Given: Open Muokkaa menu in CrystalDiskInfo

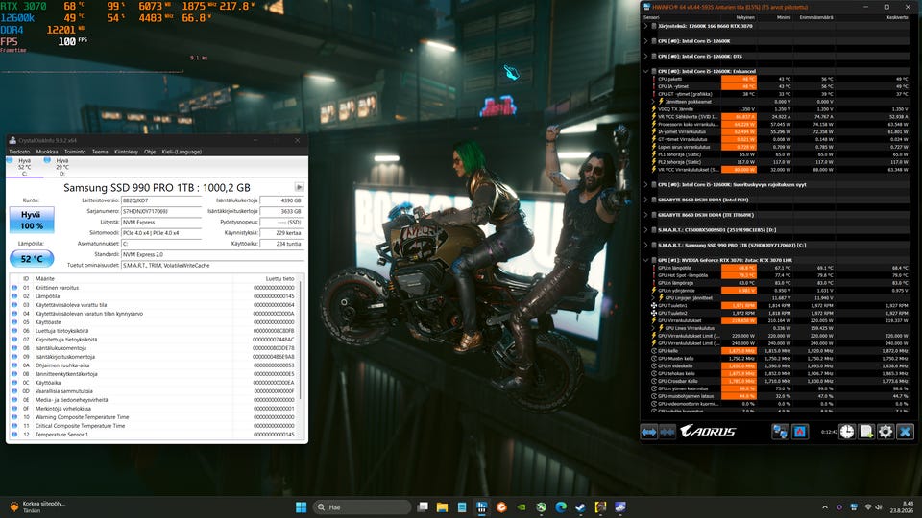Looking at the screenshot, I should [47, 152].
